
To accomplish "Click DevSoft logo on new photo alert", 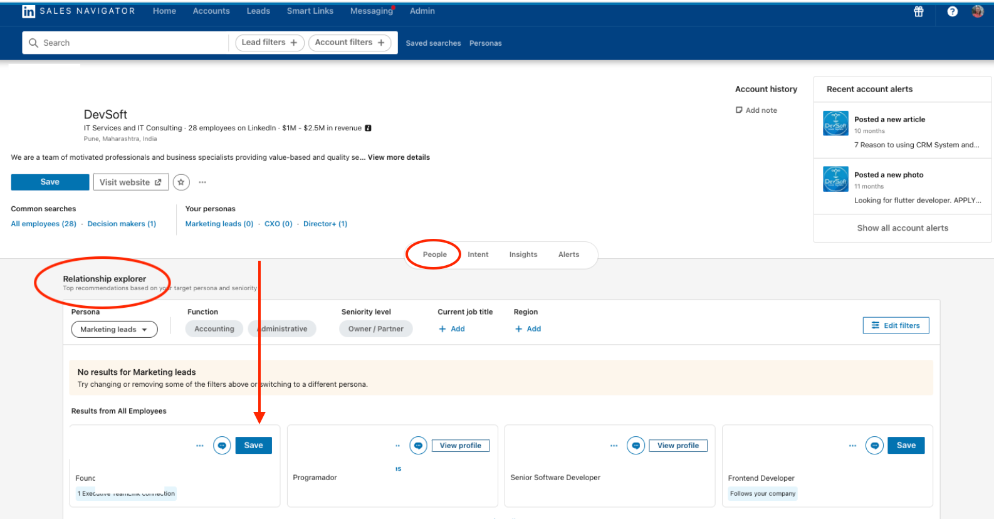I will click(x=835, y=179).
